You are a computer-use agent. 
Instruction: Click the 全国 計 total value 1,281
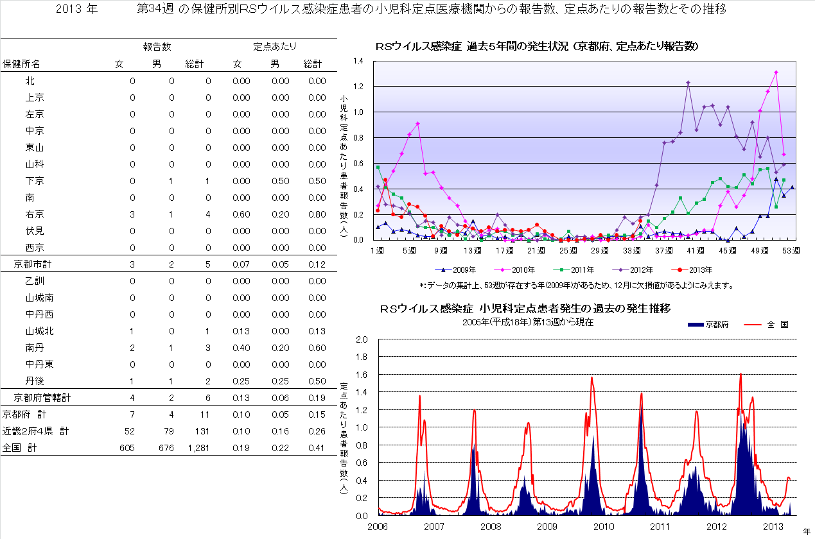(198, 448)
